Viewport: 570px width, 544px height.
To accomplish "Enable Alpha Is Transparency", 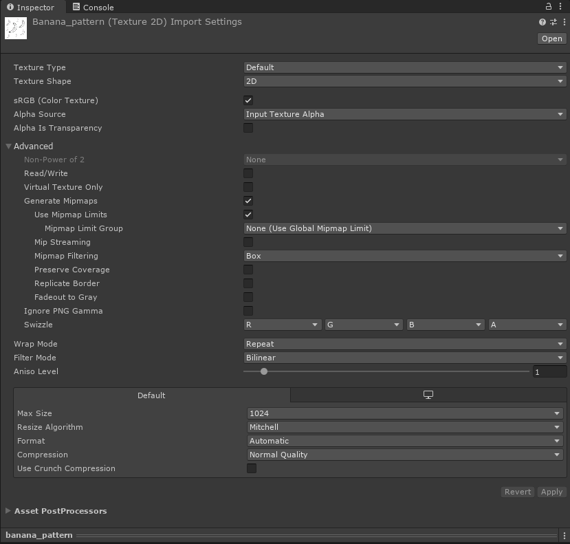I will [x=248, y=128].
